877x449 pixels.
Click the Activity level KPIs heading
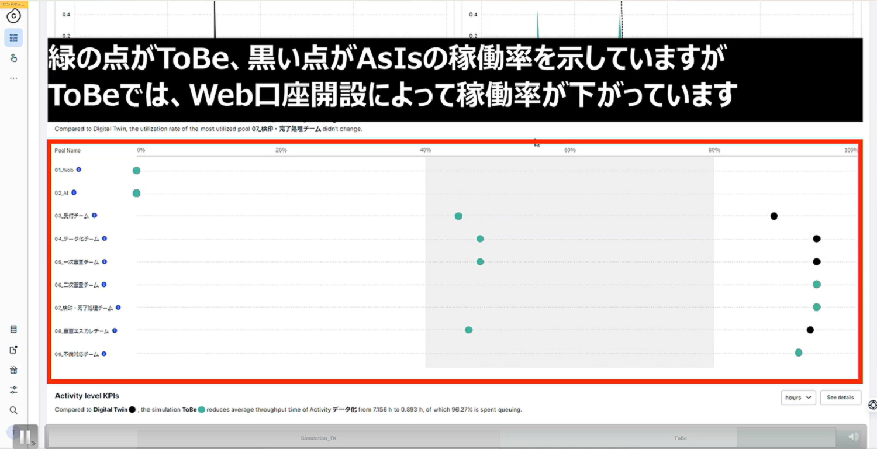click(x=87, y=396)
